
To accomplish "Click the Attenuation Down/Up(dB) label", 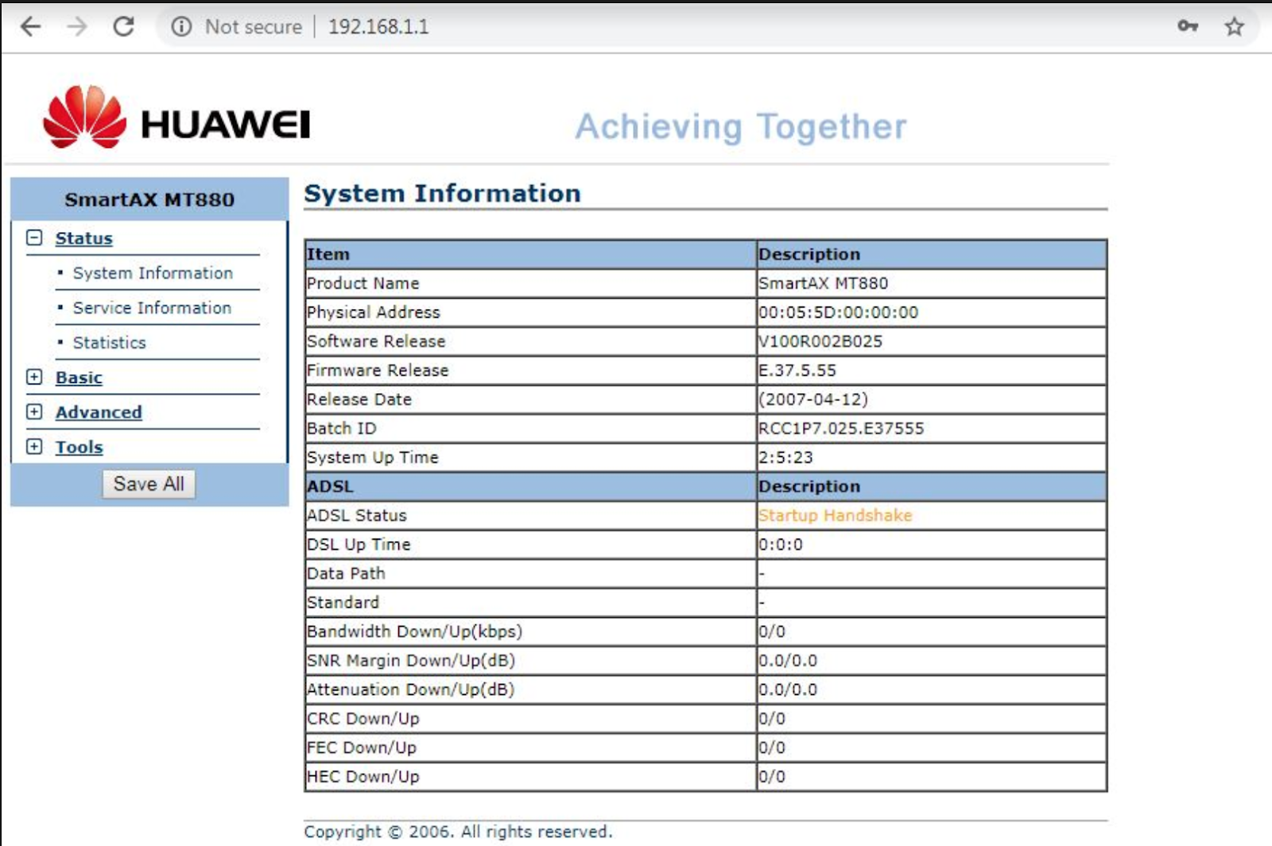I will (411, 690).
